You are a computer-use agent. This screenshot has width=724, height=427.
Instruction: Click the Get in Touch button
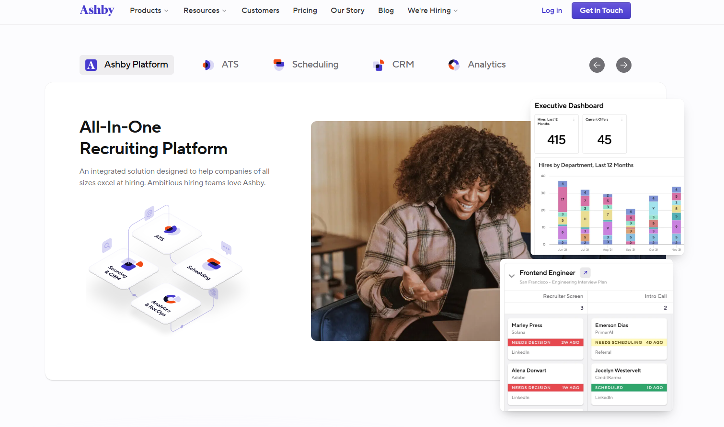(x=601, y=11)
